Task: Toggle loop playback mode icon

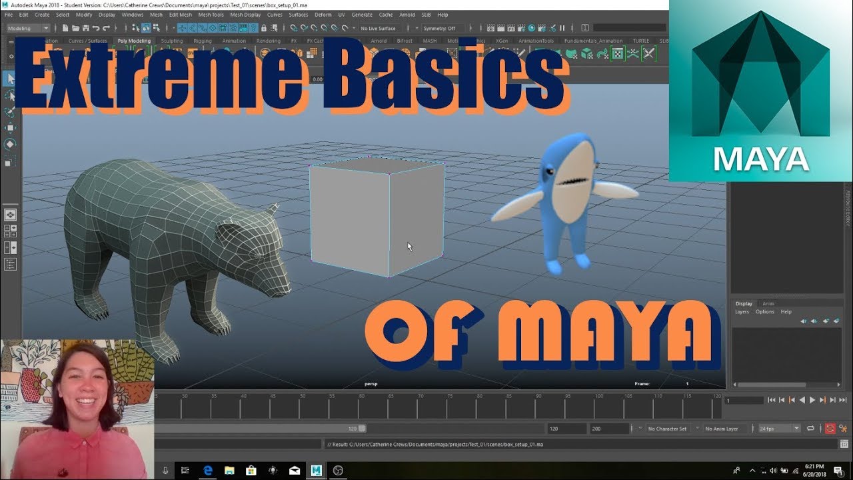Action: coord(810,428)
